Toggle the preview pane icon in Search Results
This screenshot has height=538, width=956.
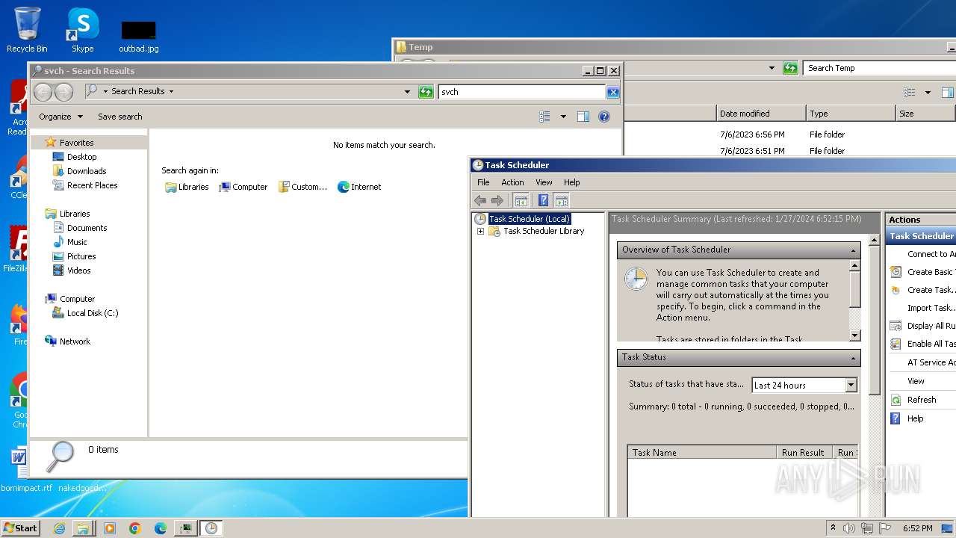583,117
